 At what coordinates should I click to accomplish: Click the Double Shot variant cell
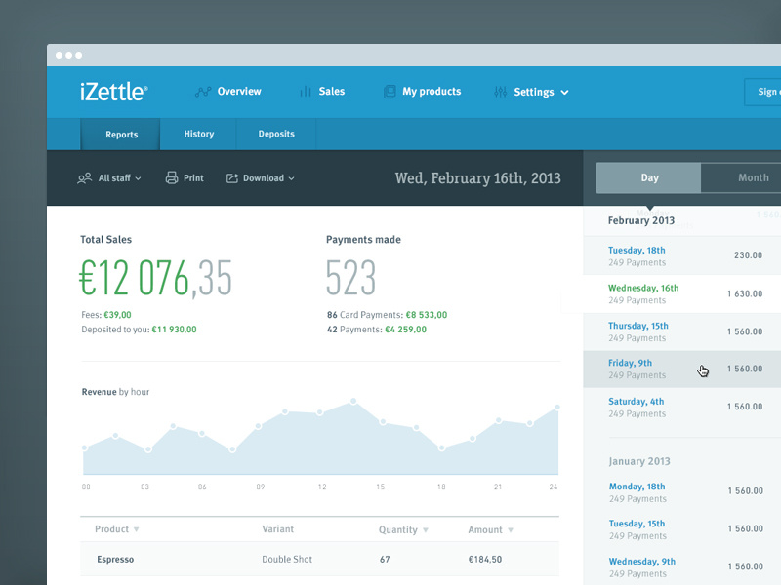click(x=287, y=559)
